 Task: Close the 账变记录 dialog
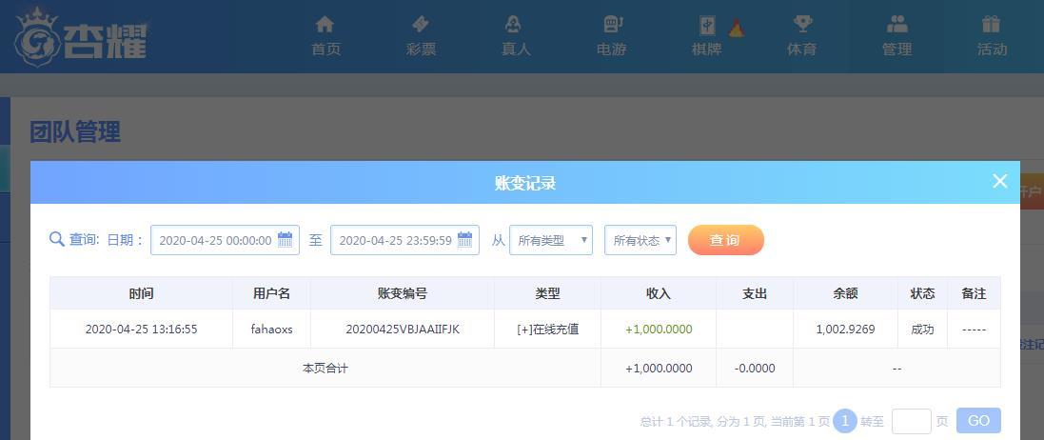tap(999, 181)
